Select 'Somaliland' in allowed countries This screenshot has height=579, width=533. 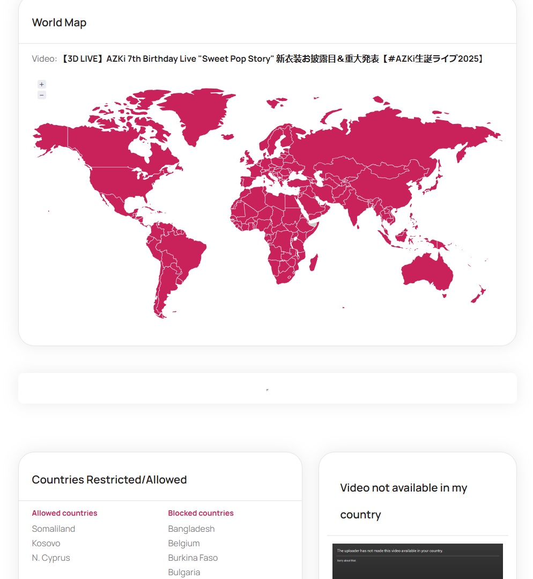click(54, 529)
